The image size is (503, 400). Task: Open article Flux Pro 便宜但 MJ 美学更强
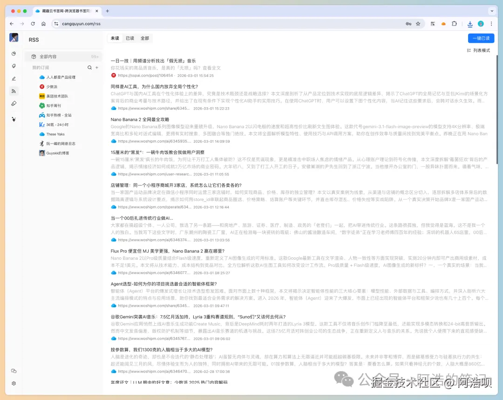pos(168,251)
